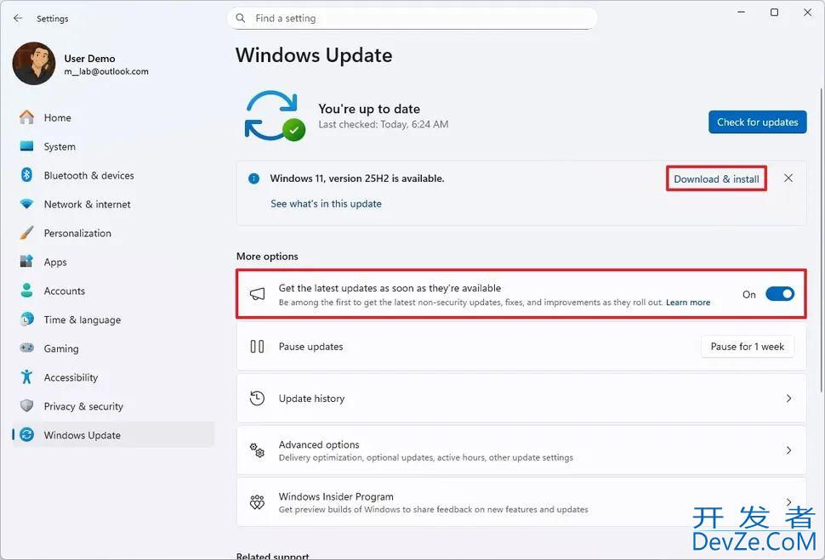Click the Bluetooth & devices icon

[x=27, y=175]
